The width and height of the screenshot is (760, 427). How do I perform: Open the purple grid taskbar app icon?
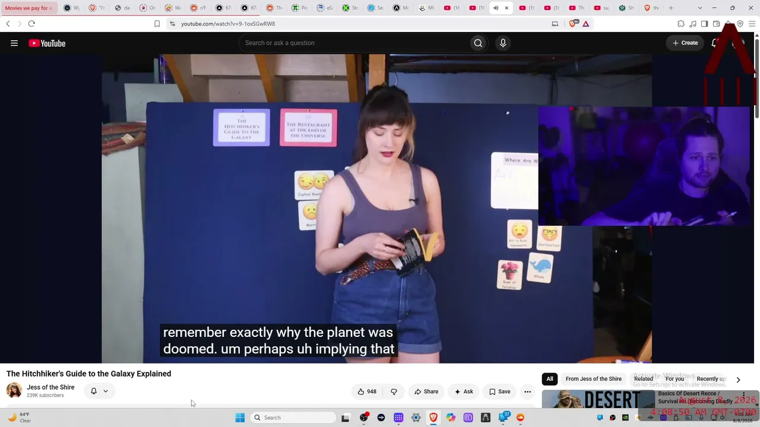point(398,418)
